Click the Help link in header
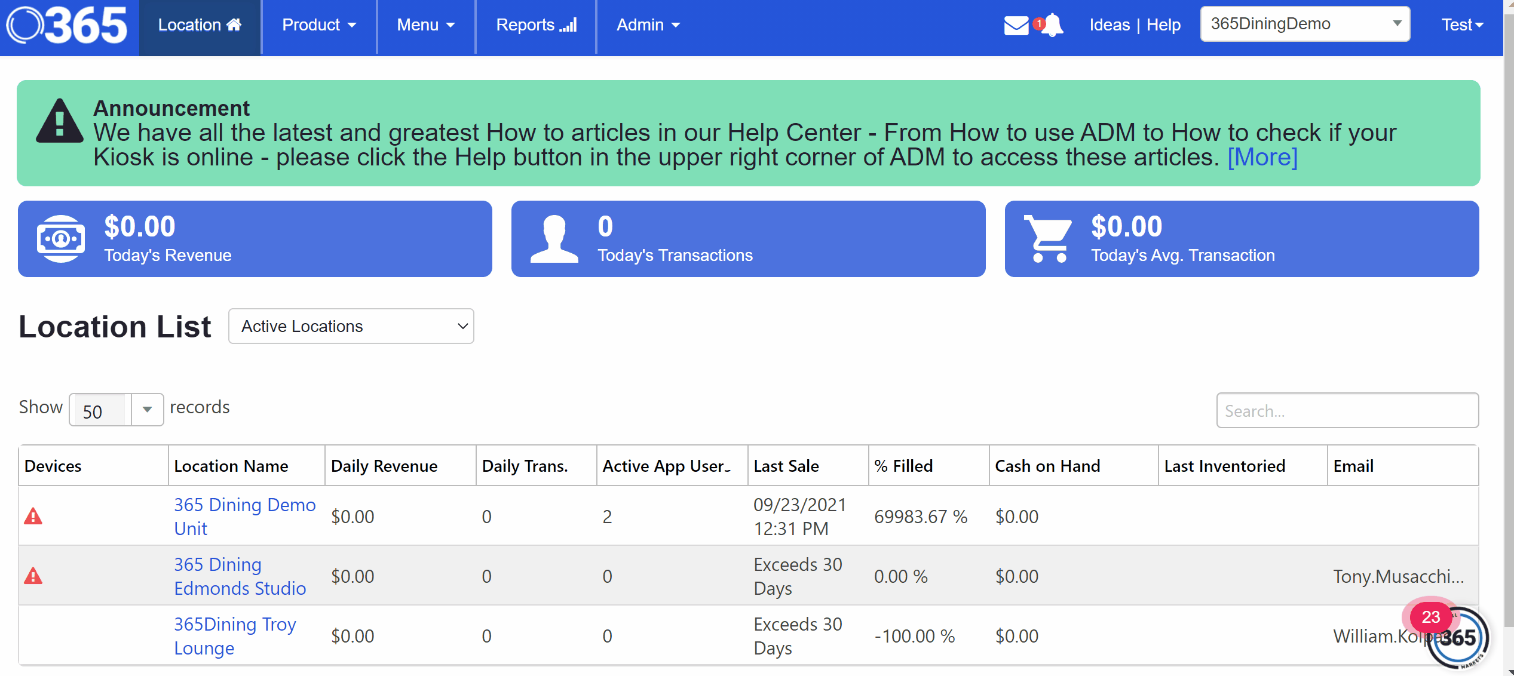Viewport: 1514px width, 676px height. pos(1163,25)
